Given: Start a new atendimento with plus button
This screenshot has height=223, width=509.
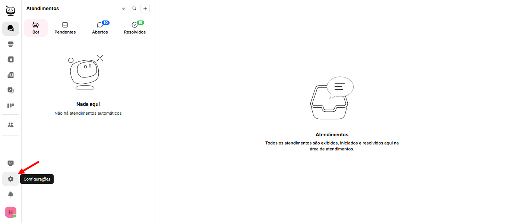Looking at the screenshot, I should tap(145, 9).
